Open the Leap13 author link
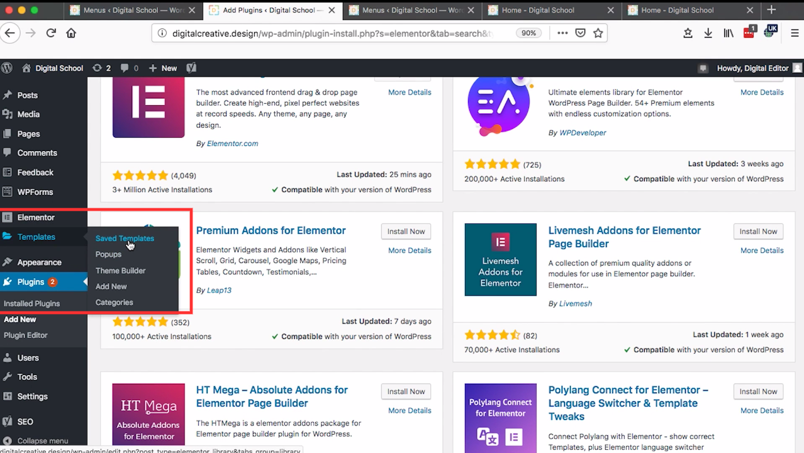Image resolution: width=804 pixels, height=453 pixels. pyautogui.click(x=220, y=290)
